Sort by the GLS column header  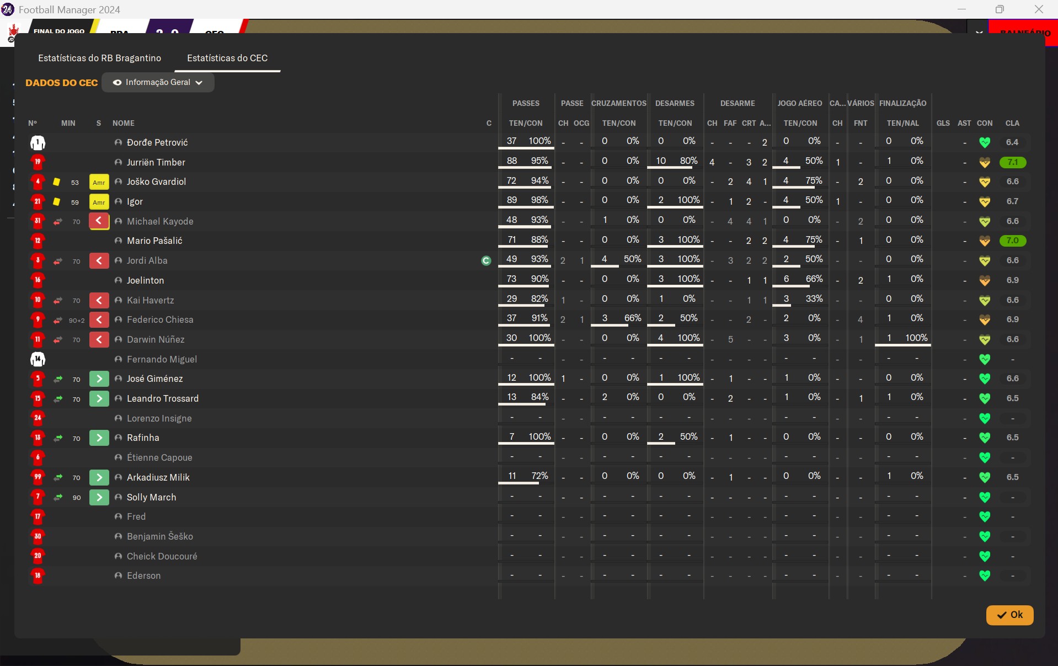coord(943,123)
